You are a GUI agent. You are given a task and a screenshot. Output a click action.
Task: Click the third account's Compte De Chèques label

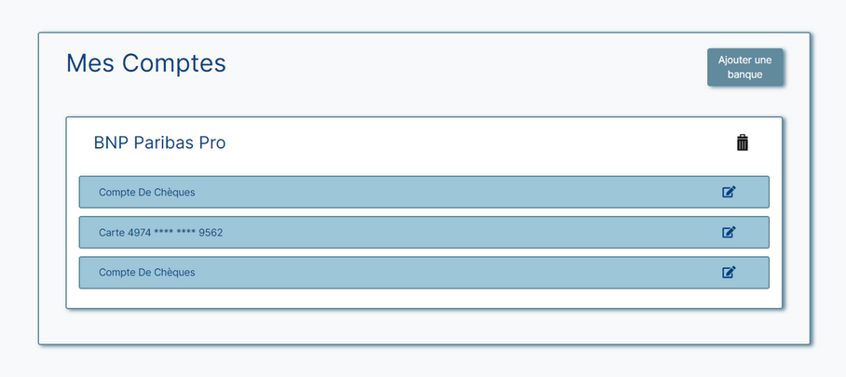(x=147, y=273)
